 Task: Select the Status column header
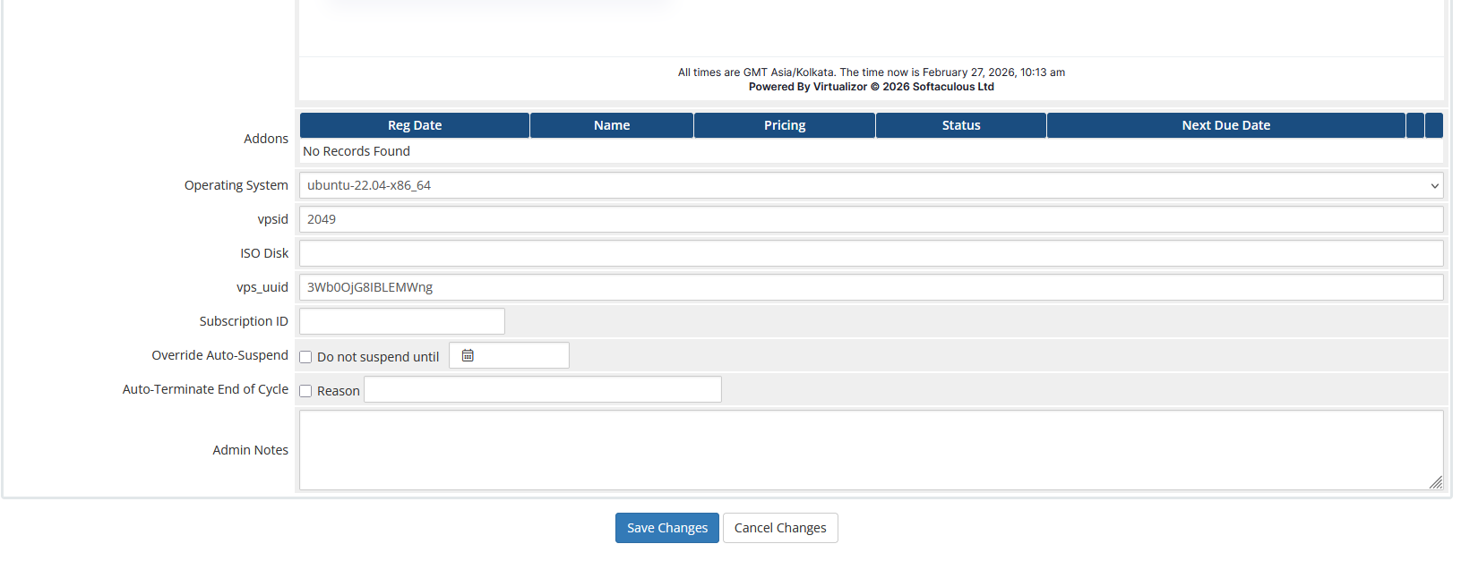(961, 125)
